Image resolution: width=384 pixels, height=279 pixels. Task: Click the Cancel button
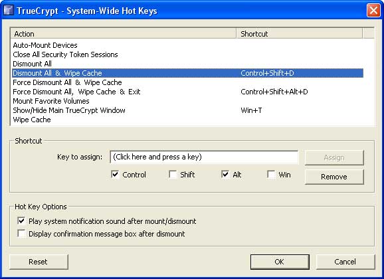345,262
